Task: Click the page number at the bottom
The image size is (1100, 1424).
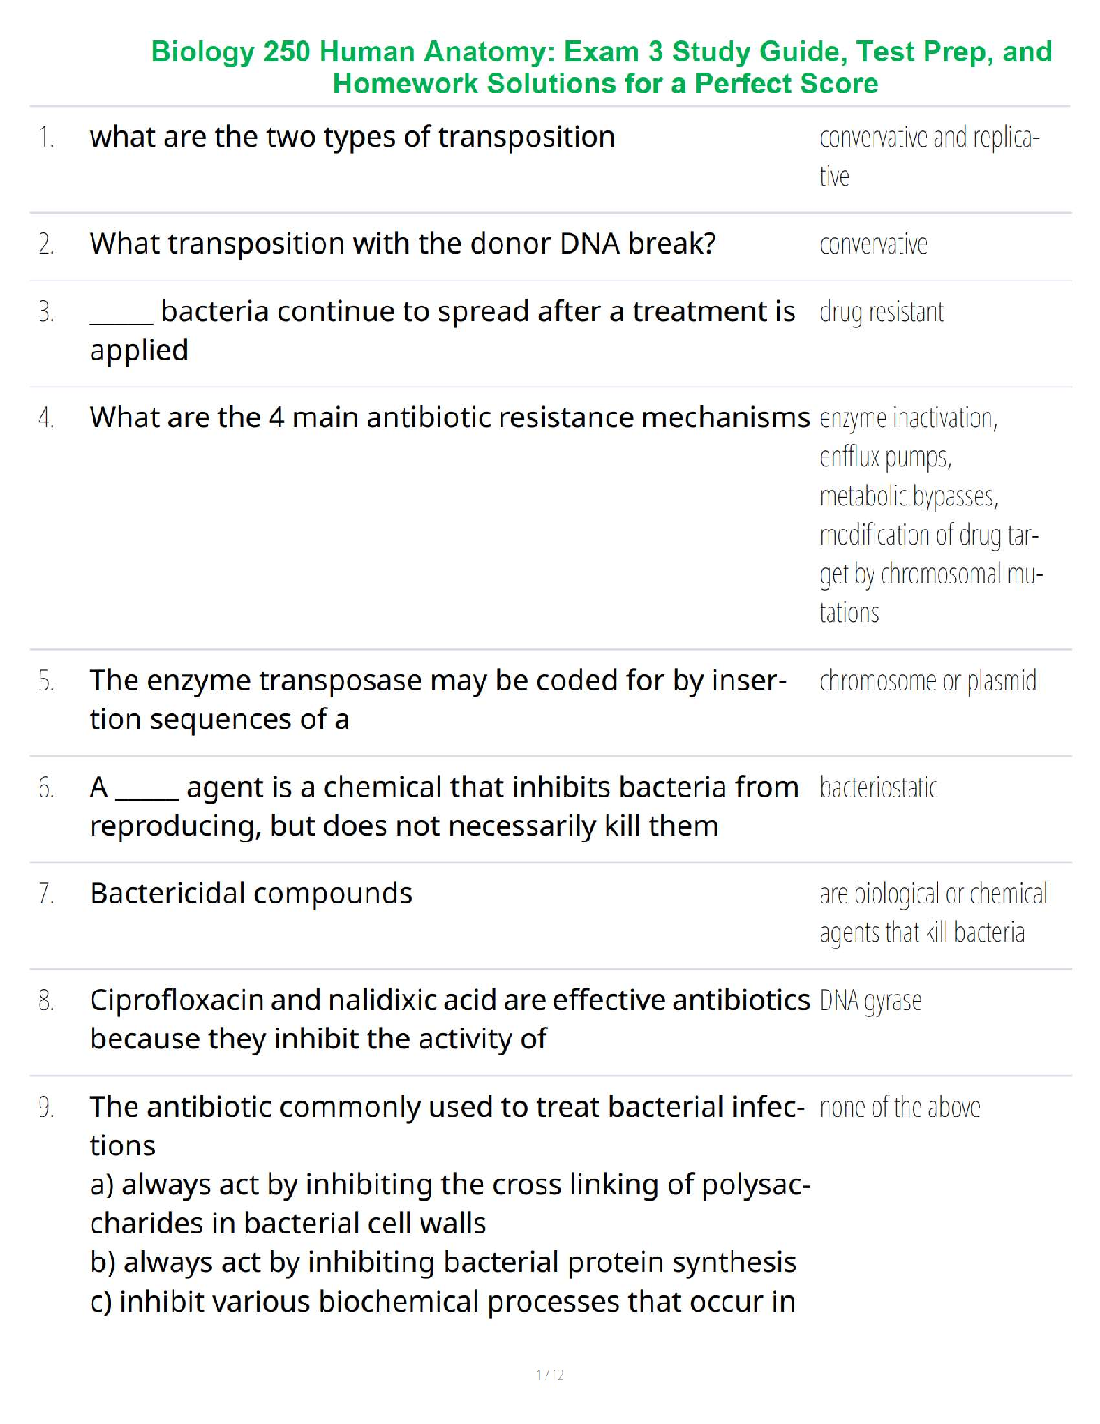Action: (549, 1375)
